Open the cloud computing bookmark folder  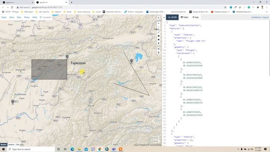click(x=82, y=12)
